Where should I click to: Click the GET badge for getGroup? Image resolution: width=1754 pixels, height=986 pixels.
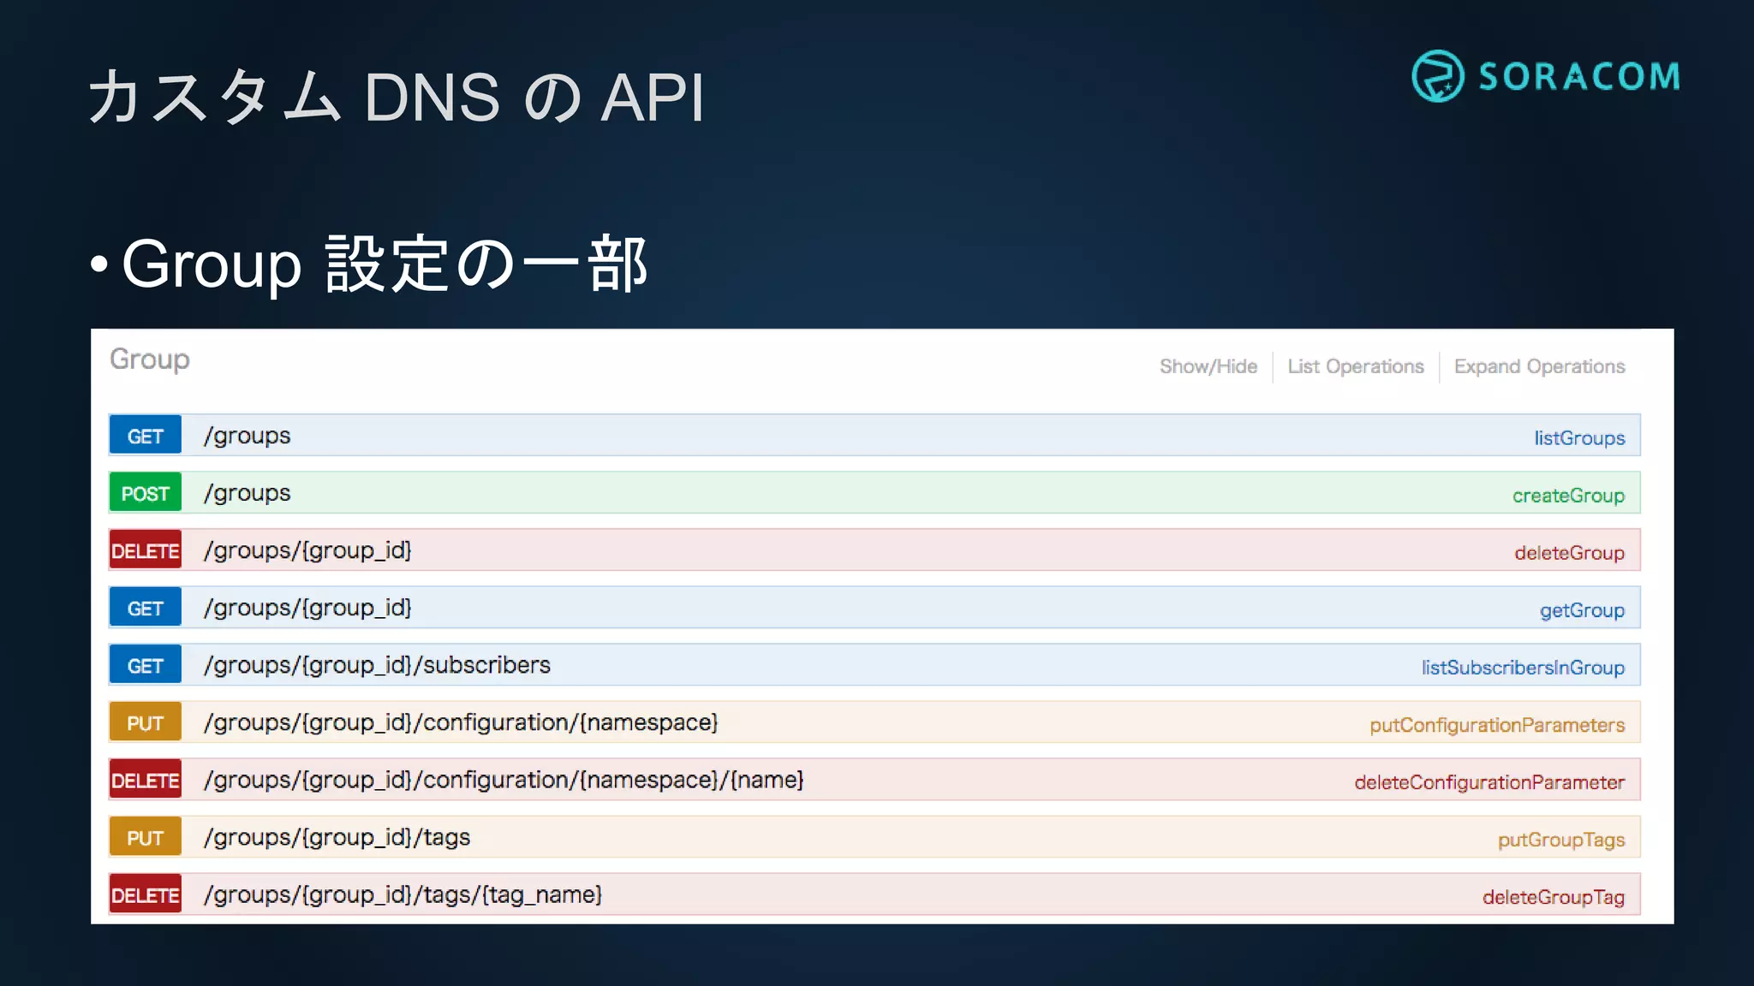click(x=146, y=608)
